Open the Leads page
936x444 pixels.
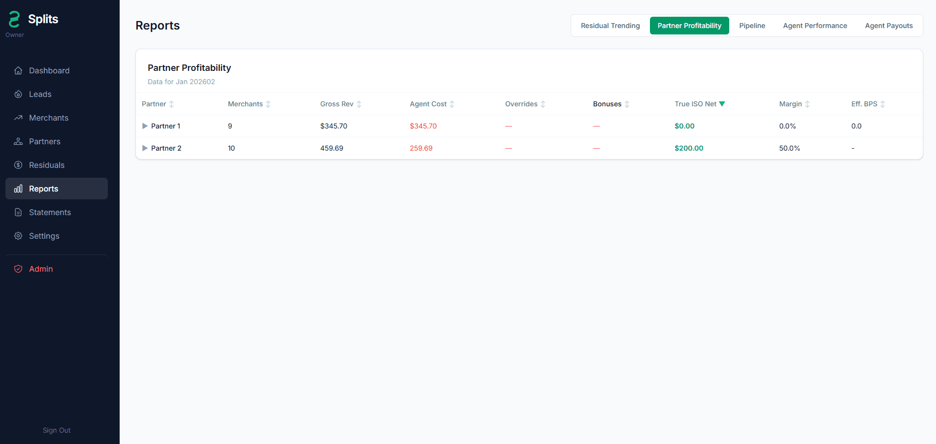click(x=57, y=94)
